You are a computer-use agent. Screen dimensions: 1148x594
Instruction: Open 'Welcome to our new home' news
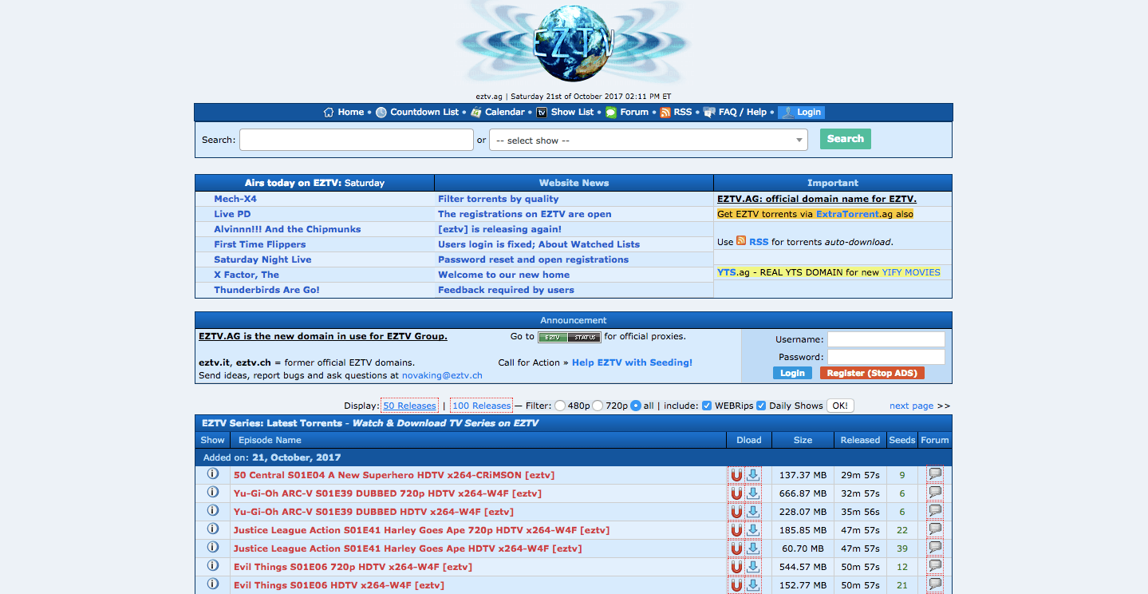click(503, 275)
